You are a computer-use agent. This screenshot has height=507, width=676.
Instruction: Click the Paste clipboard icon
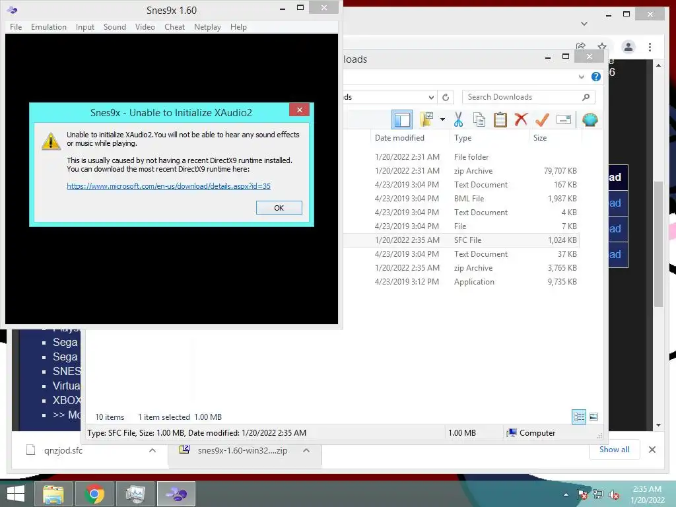500,119
